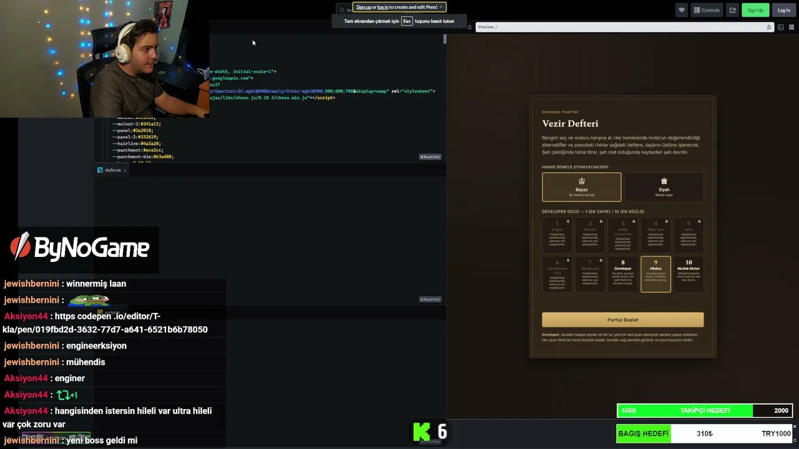Select locked difficulty level 7 card
This screenshot has height=449, width=799.
click(x=590, y=274)
